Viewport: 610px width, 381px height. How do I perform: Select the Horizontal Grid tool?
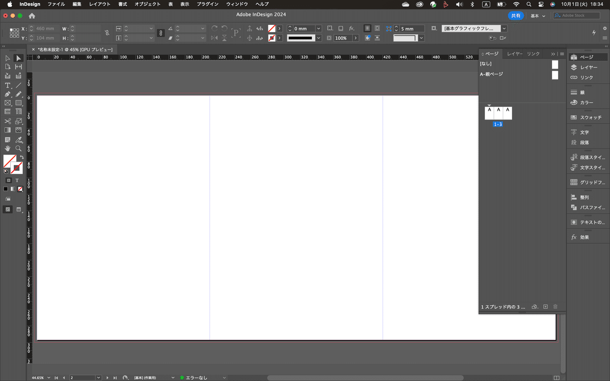[x=8, y=111]
